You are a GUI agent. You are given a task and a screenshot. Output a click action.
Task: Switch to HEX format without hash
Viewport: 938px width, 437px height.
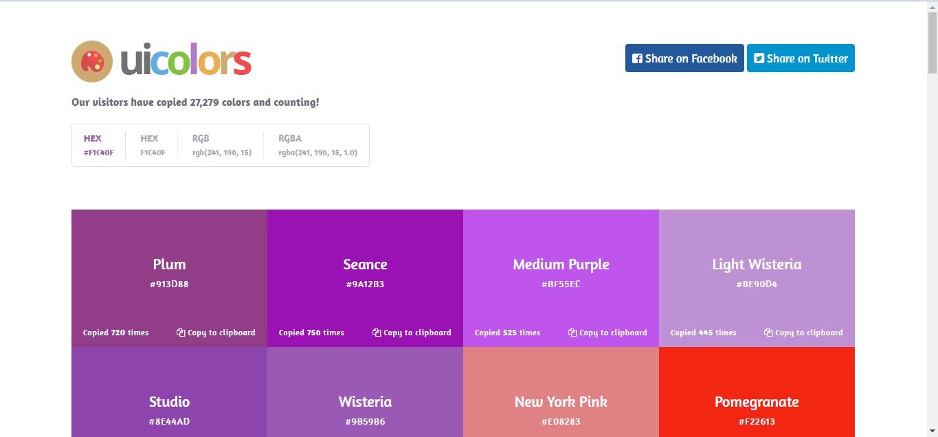click(153, 145)
